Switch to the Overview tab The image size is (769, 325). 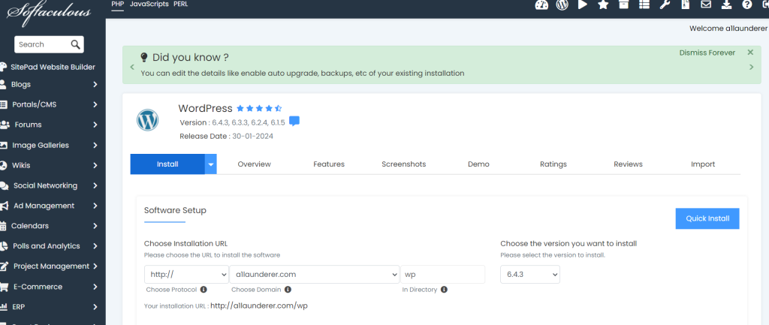coord(254,164)
